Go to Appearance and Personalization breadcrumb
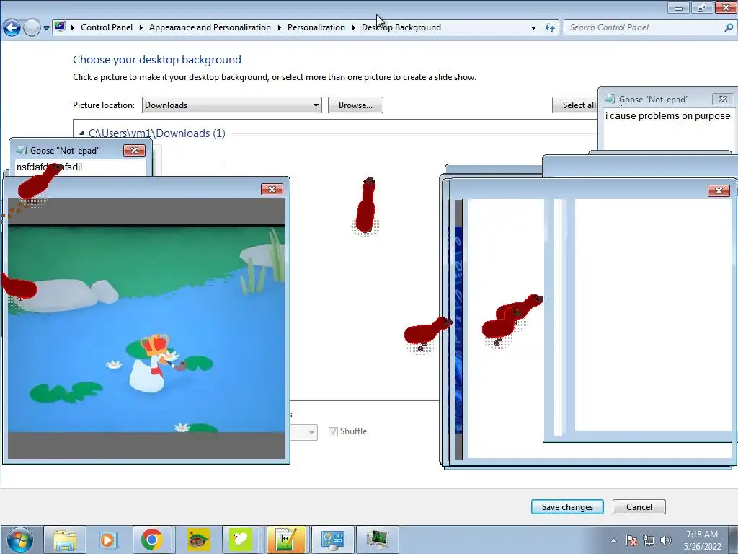The height and width of the screenshot is (554, 738). coord(210,27)
